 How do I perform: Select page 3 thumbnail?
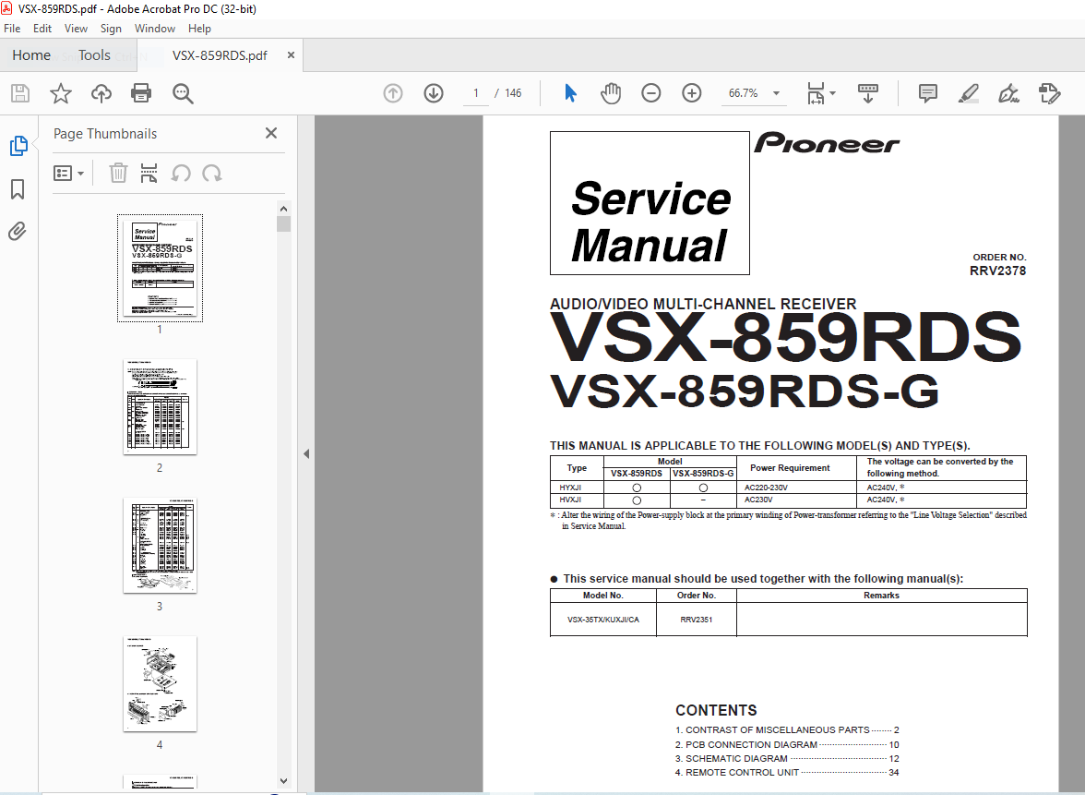(x=160, y=545)
